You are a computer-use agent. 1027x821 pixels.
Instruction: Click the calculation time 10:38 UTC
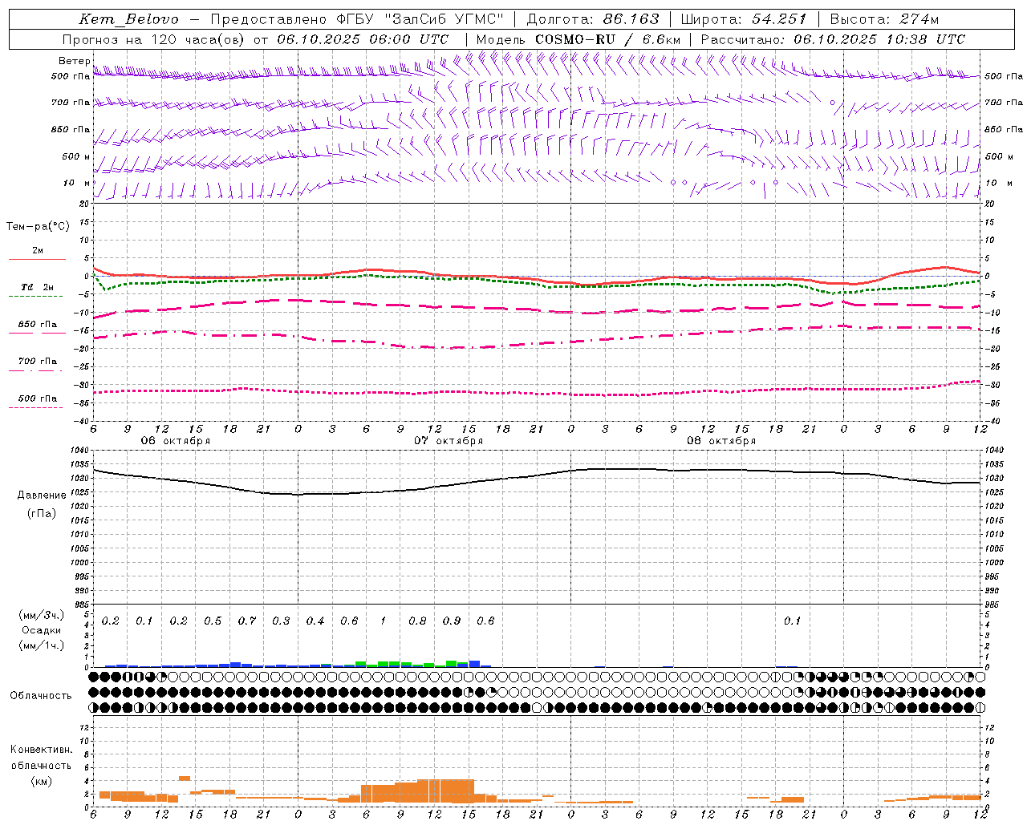pyautogui.click(x=925, y=39)
